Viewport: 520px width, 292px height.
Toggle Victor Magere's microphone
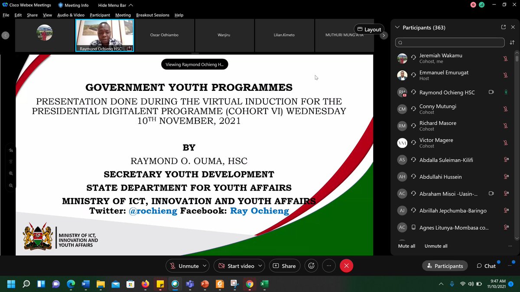point(505,143)
